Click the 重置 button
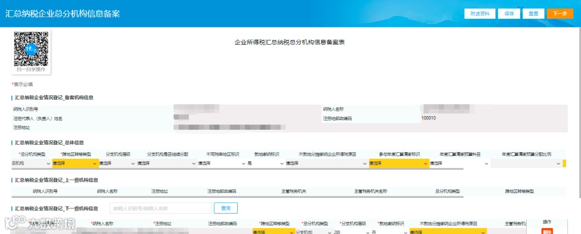Viewport: 581px width, 234px height. [533, 13]
